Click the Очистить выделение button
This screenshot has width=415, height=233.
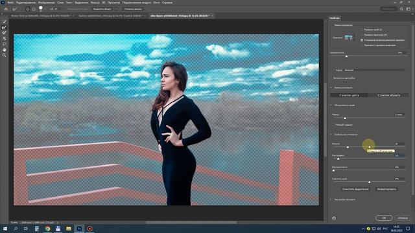click(x=355, y=189)
